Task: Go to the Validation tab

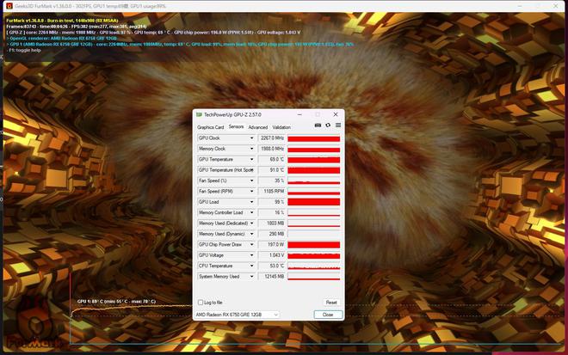Action: click(281, 127)
